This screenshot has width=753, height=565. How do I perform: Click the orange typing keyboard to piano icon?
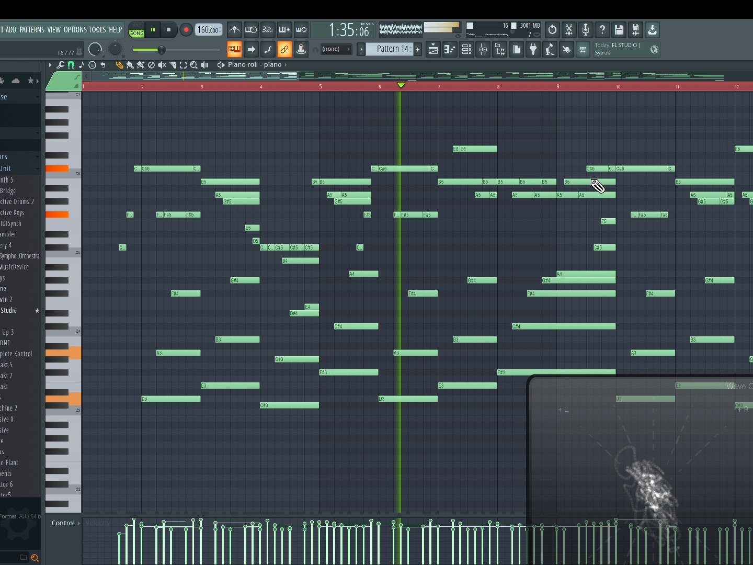(234, 49)
